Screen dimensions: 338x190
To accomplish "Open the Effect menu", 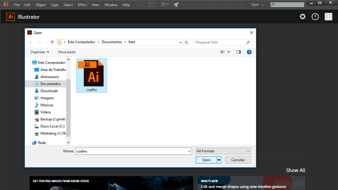I will 82,5.
